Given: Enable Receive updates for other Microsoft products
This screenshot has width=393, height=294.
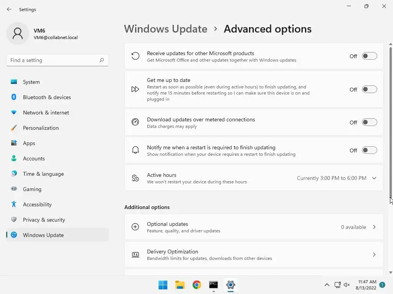Looking at the screenshot, I should click(x=370, y=56).
